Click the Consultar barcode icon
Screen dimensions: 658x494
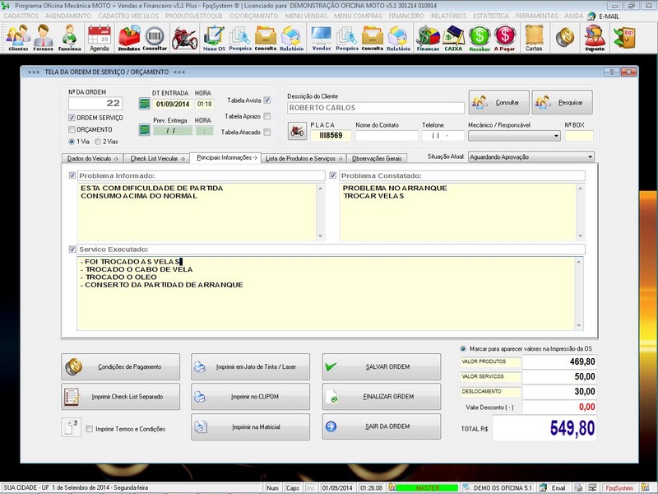155,37
